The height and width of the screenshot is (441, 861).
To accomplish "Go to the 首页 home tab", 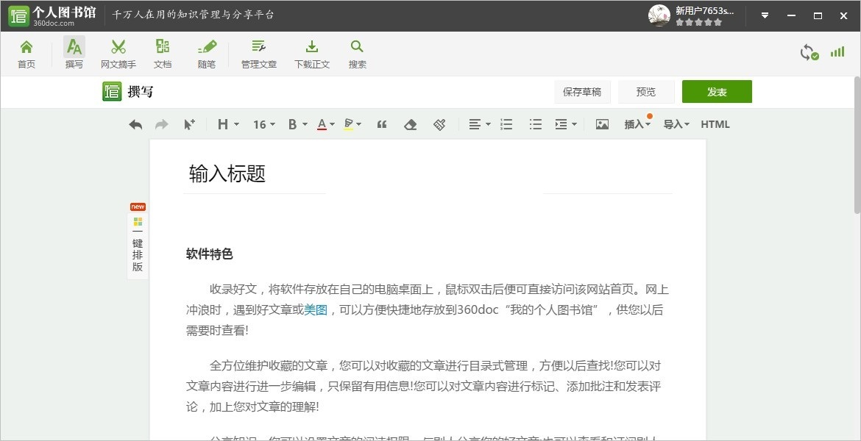I will [26, 53].
